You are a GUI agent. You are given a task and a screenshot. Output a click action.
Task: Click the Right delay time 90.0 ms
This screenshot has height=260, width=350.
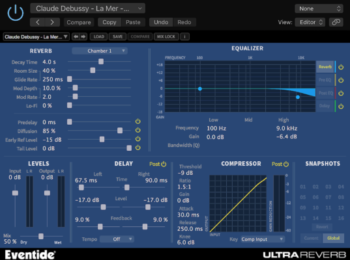[x=156, y=180]
